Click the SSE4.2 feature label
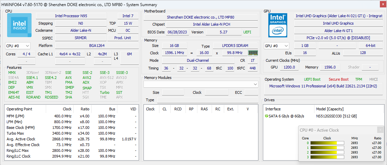387x165 pixels. pos(51,78)
